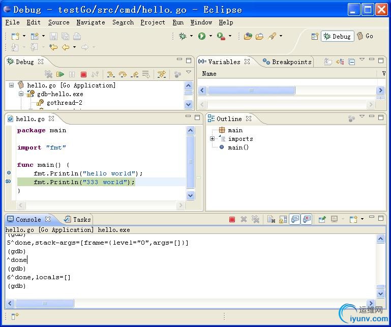Image resolution: width=391 pixels, height=327 pixels.
Task: Open the File menu
Action: (13, 22)
